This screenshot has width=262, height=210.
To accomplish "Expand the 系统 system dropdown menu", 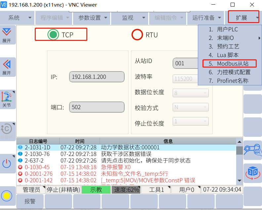I will tap(17, 18).
